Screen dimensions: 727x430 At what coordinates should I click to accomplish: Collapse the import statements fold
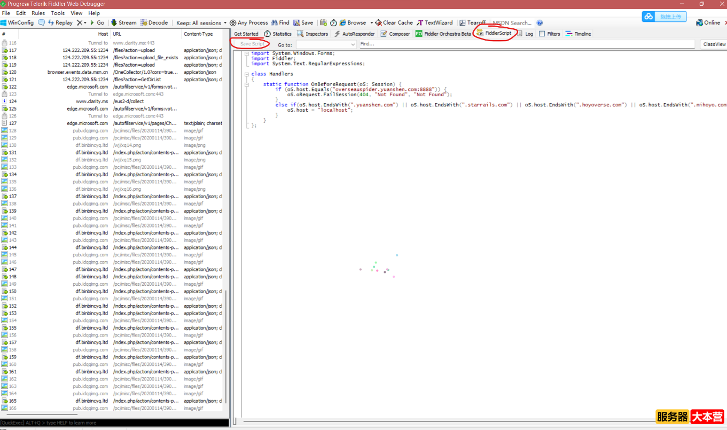click(x=247, y=54)
